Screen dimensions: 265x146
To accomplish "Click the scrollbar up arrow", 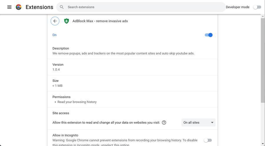I will coord(263,16).
